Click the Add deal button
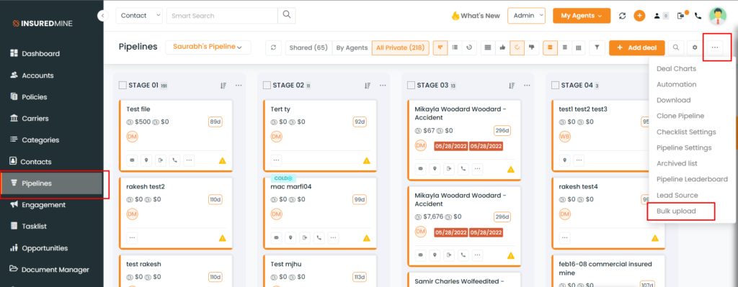738x287 pixels. click(637, 47)
